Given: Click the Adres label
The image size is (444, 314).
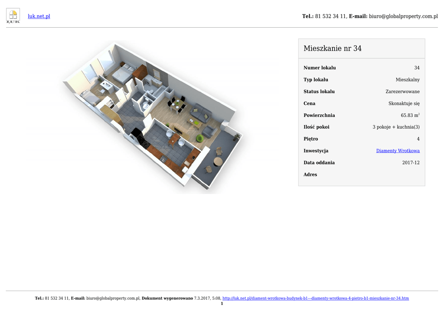Looking at the screenshot, I should (x=310, y=175).
